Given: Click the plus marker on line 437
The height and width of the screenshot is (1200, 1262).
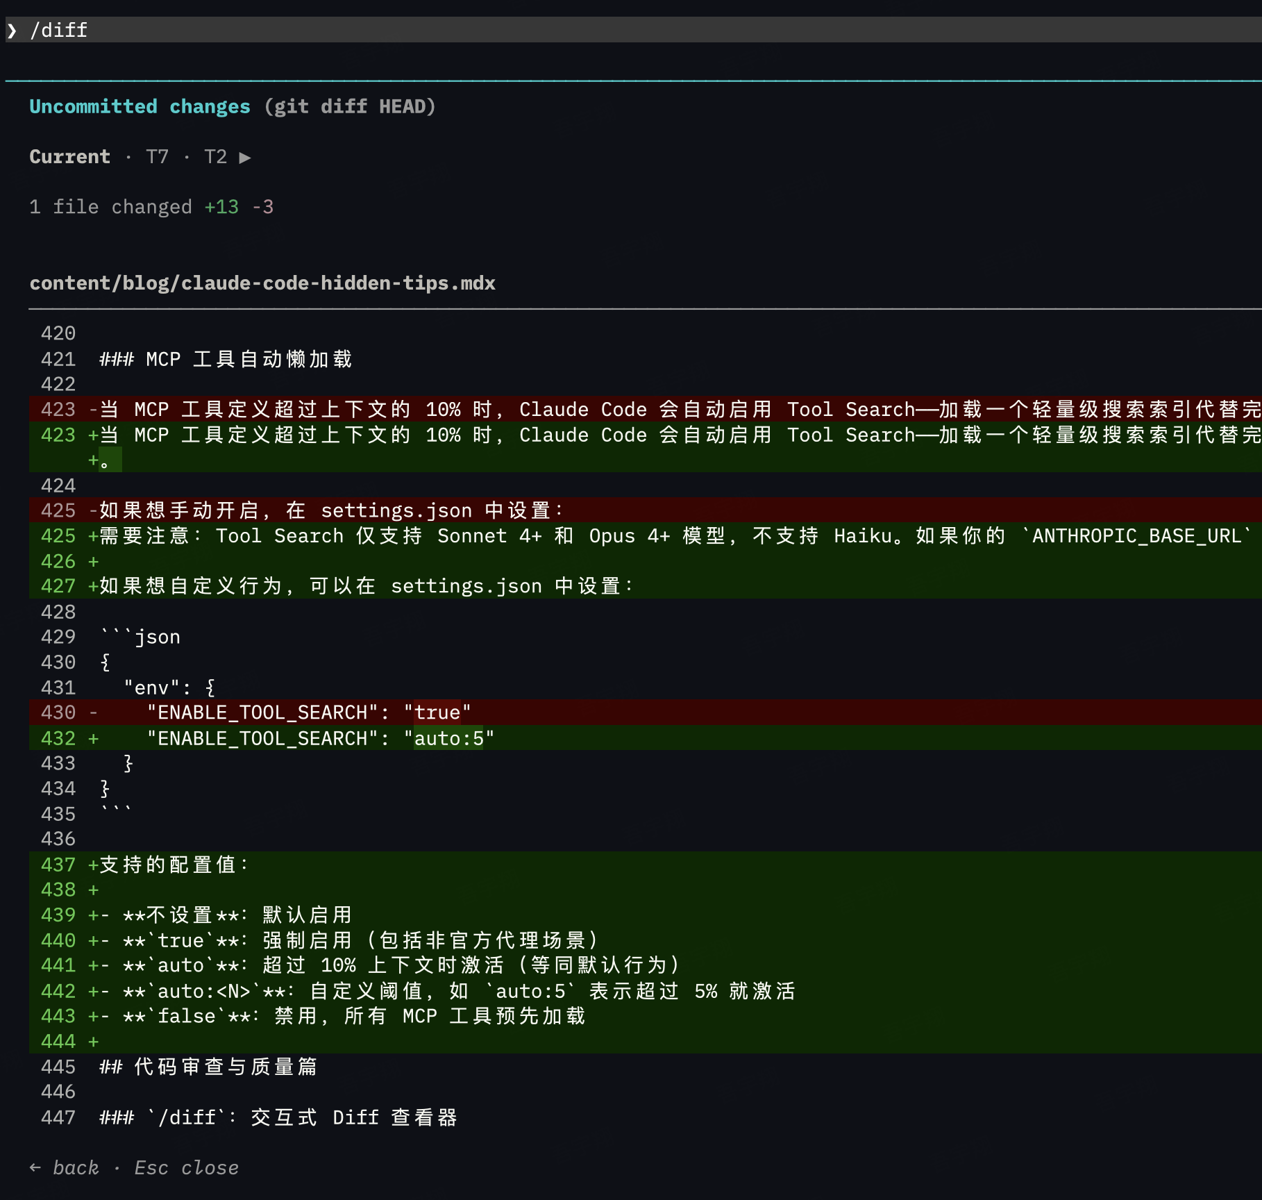Looking at the screenshot, I should [93, 865].
